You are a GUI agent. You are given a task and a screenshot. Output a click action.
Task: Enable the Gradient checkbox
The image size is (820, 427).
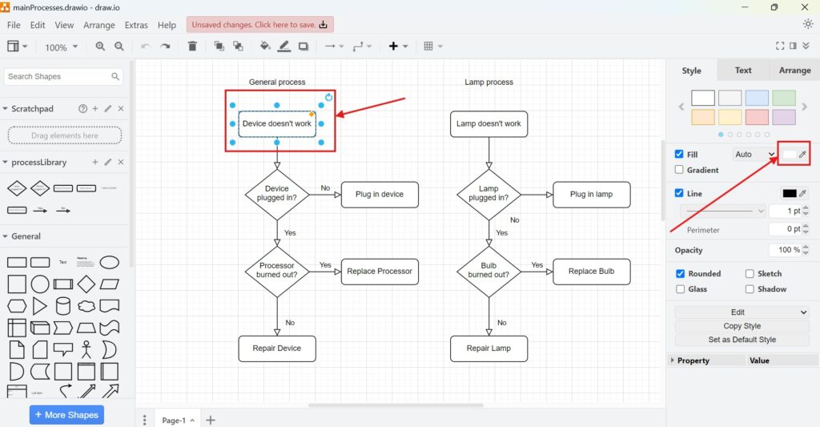point(680,170)
